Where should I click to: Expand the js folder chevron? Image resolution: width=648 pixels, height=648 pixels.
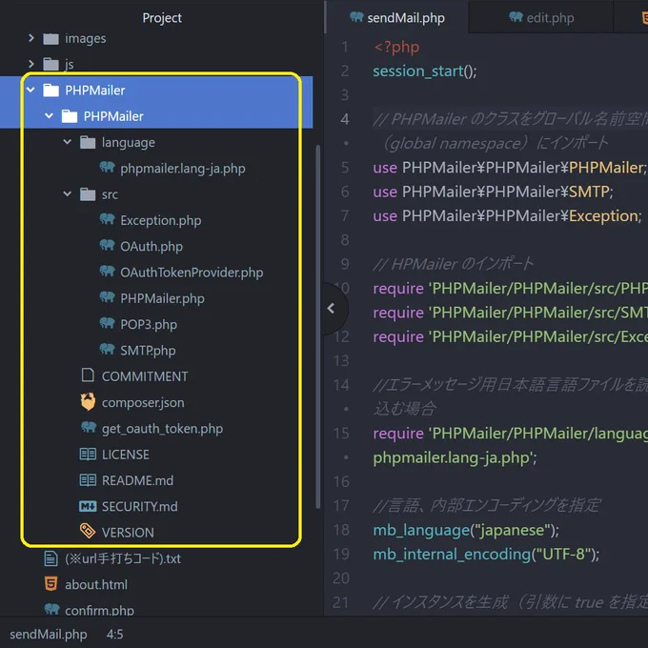(31, 64)
